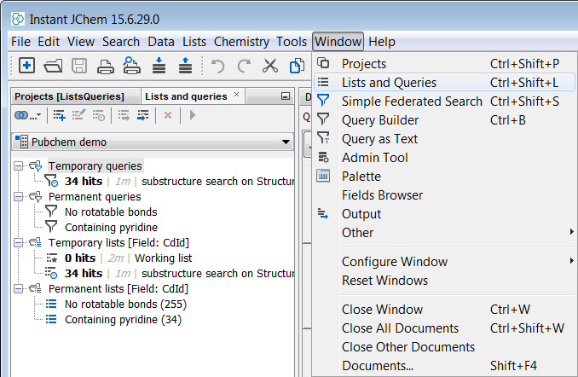Click the add new list icon
578x377 pixels.
60,115
